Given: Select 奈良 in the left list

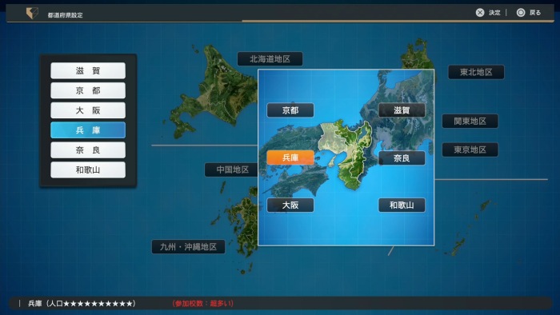Looking at the screenshot, I should 88,150.
